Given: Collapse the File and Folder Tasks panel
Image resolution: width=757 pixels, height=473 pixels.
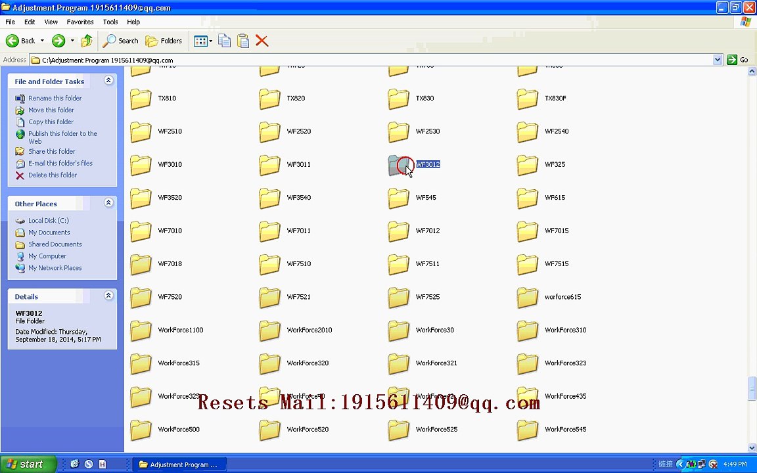Looking at the screenshot, I should [108, 81].
